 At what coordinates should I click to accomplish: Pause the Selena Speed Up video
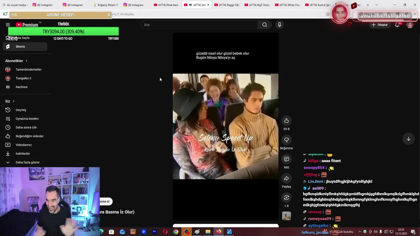pyautogui.click(x=225, y=126)
